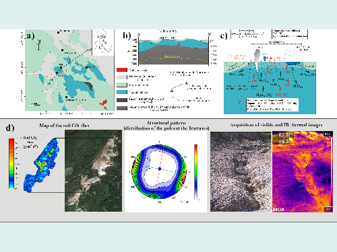Click the 'Structural pattern' heading
This screenshot has height=252, width=337.
166,123
